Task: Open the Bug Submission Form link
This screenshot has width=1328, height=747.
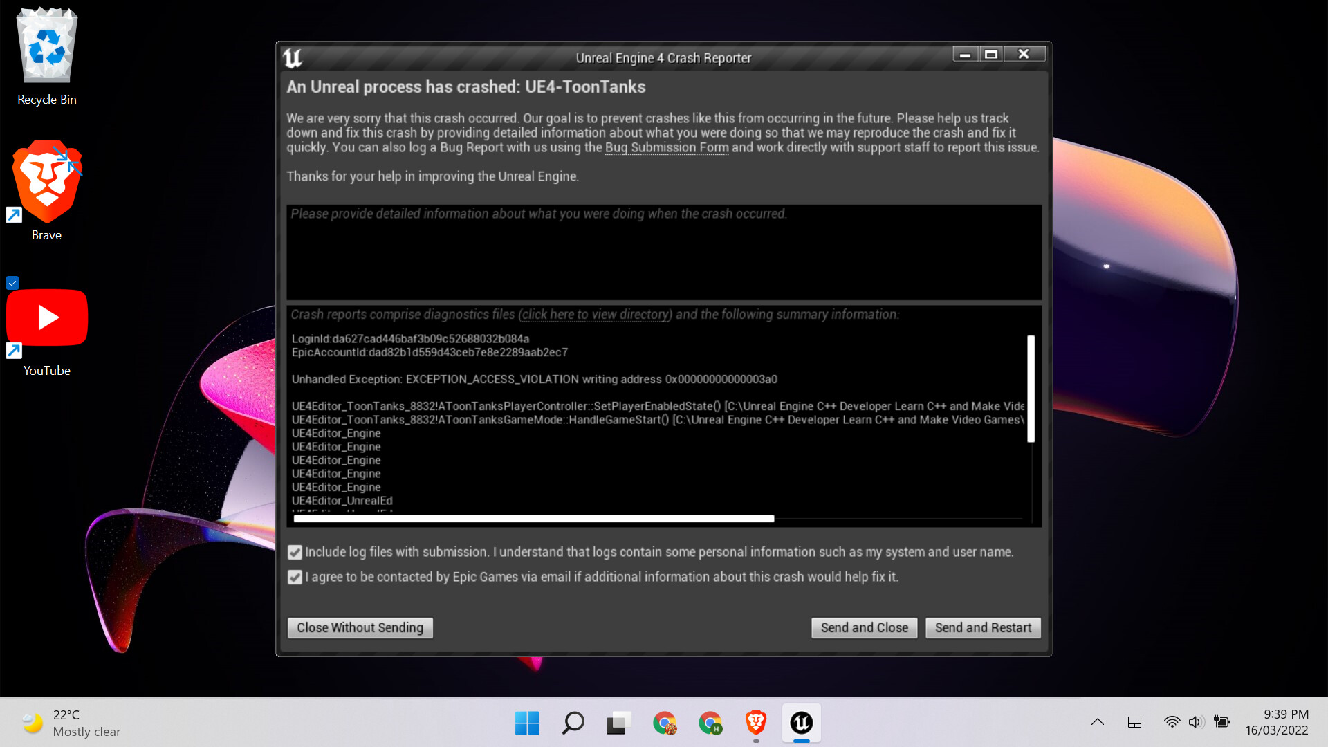Action: (666, 147)
